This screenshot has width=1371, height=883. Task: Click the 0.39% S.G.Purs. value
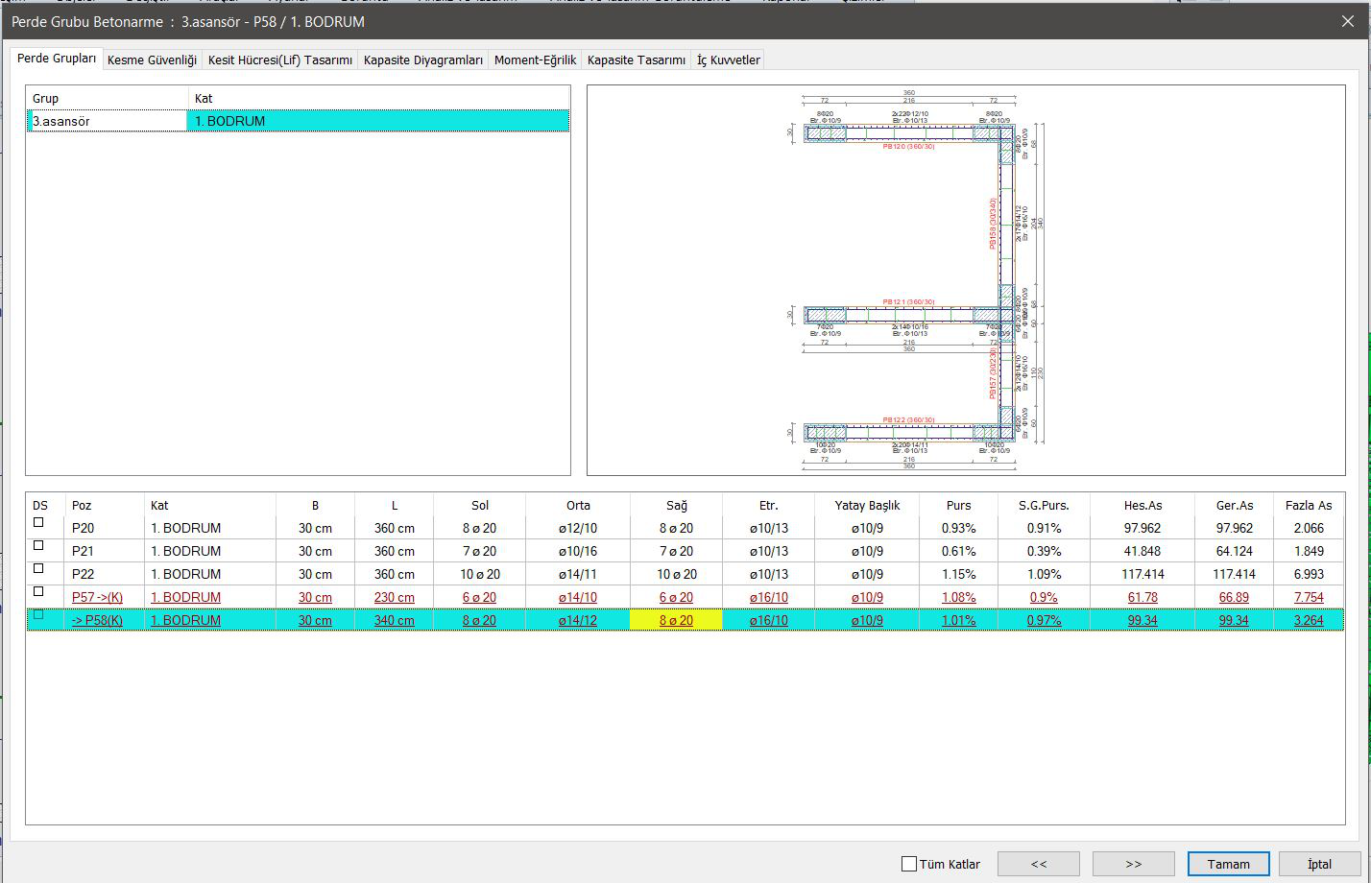click(x=1044, y=551)
